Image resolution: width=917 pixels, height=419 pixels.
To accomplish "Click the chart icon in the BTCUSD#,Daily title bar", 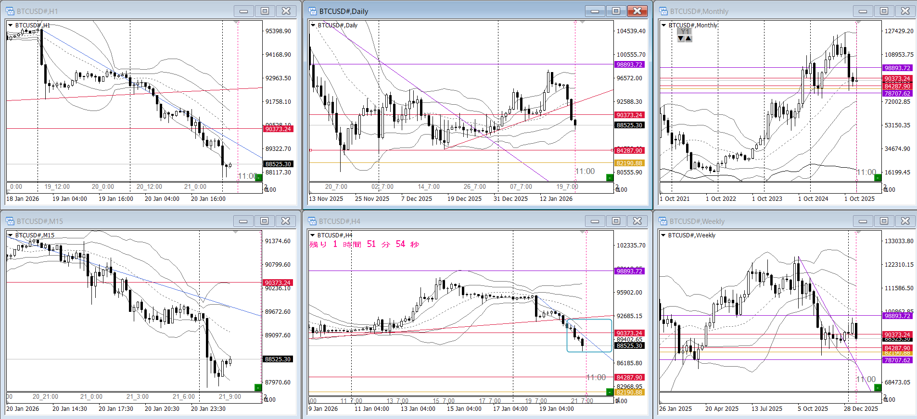I will click(x=313, y=11).
